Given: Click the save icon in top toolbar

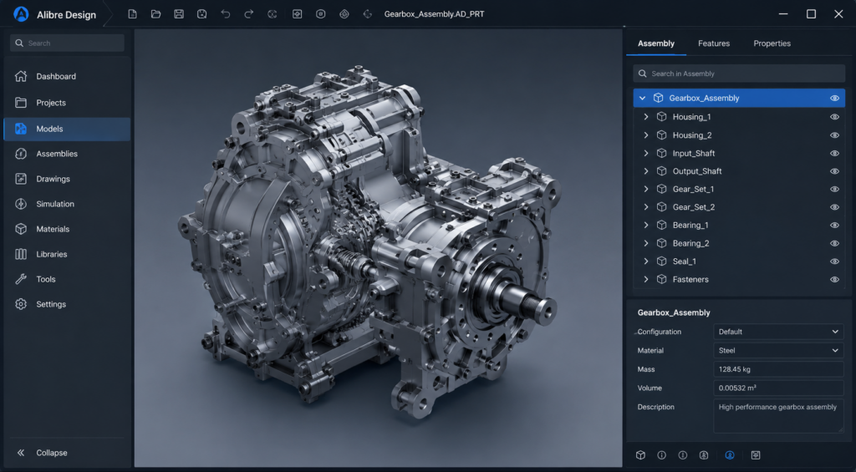Looking at the screenshot, I should (x=179, y=14).
